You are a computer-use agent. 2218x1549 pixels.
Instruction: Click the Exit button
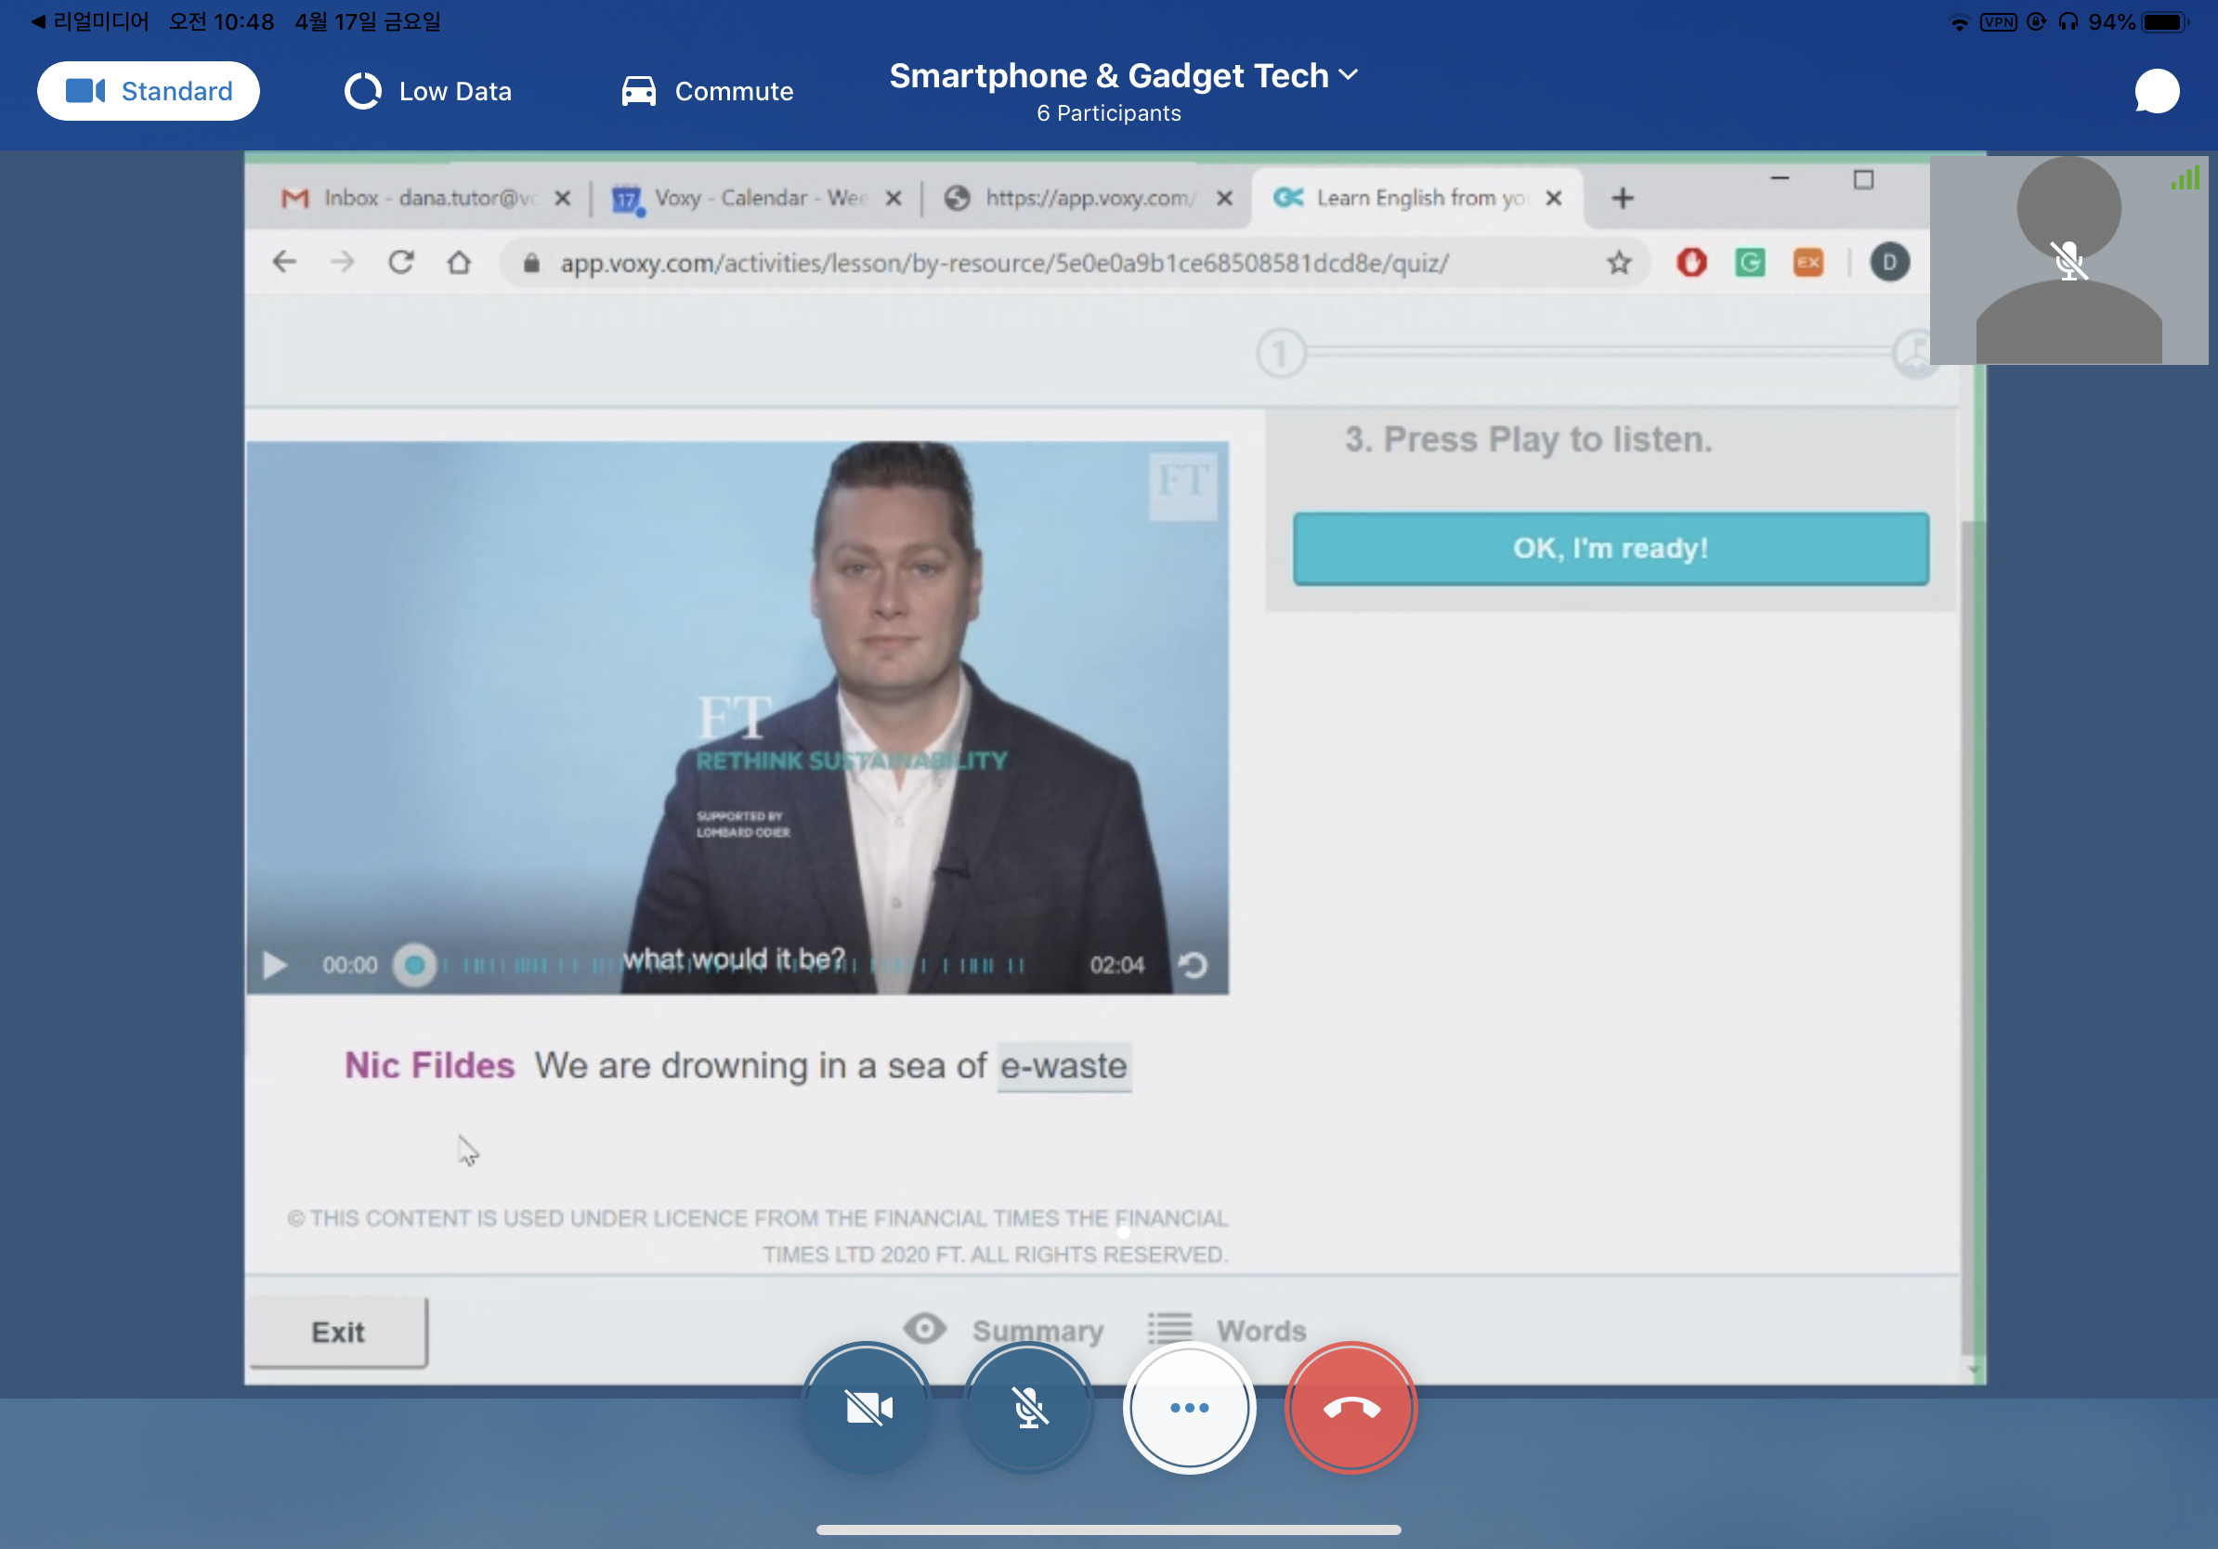338,1332
